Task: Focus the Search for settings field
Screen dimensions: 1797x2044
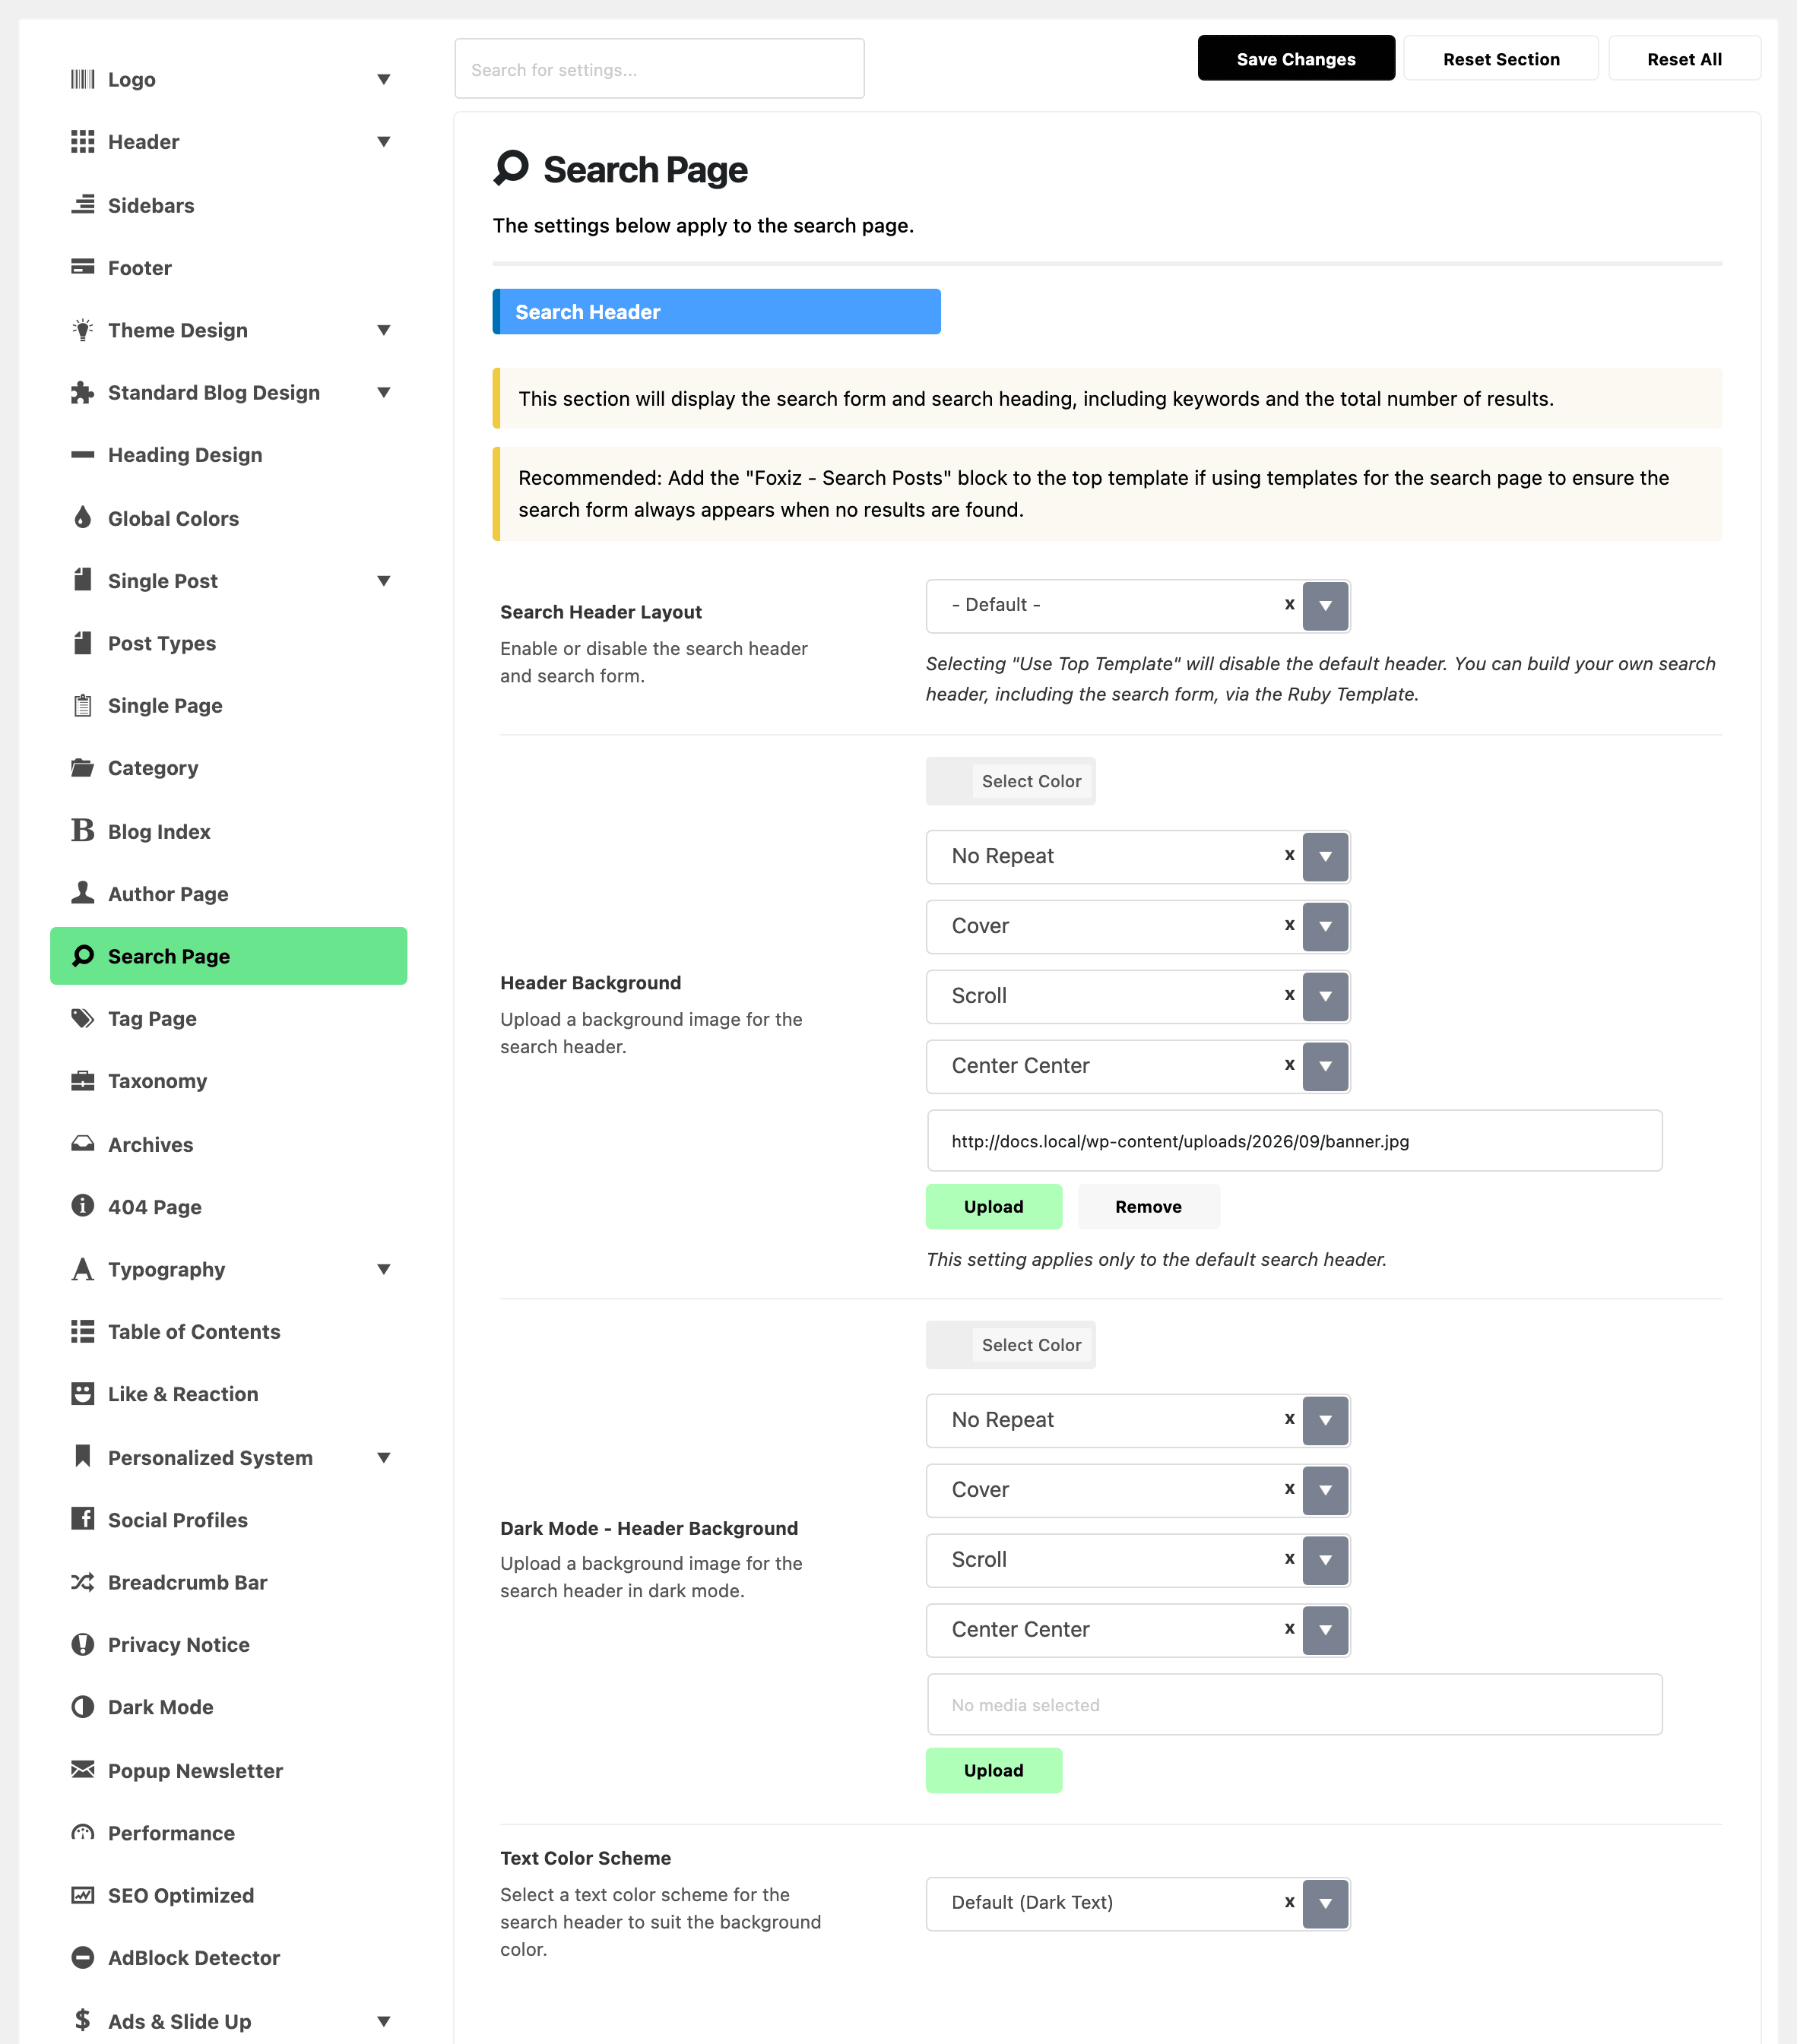Action: pos(659,69)
